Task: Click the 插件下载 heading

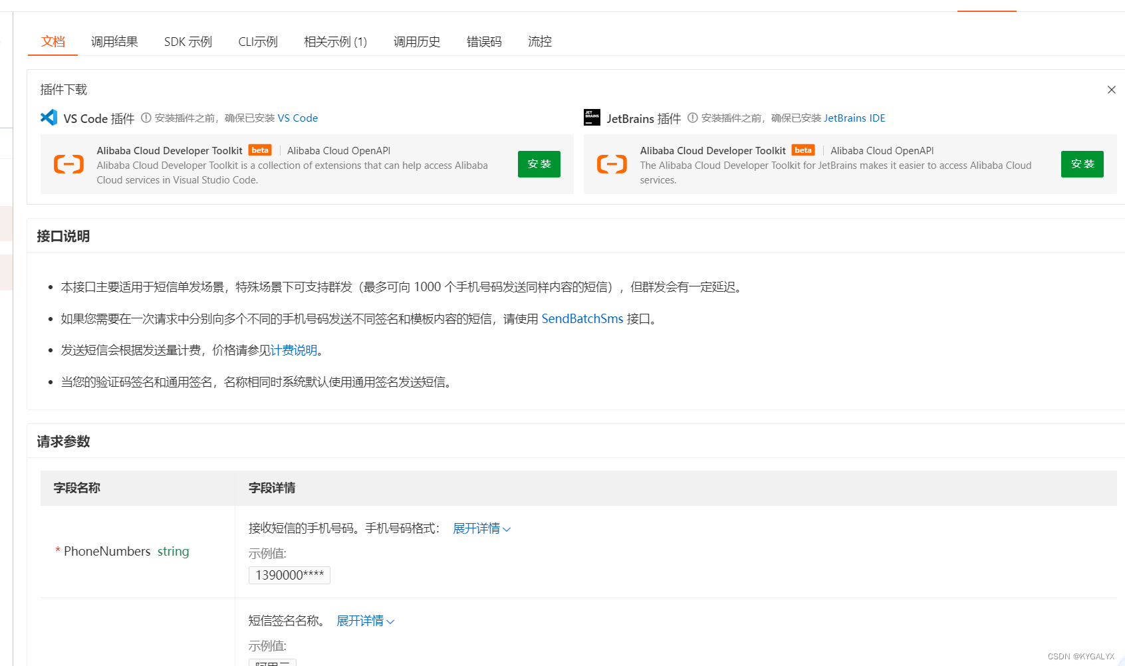Action: coord(64,90)
